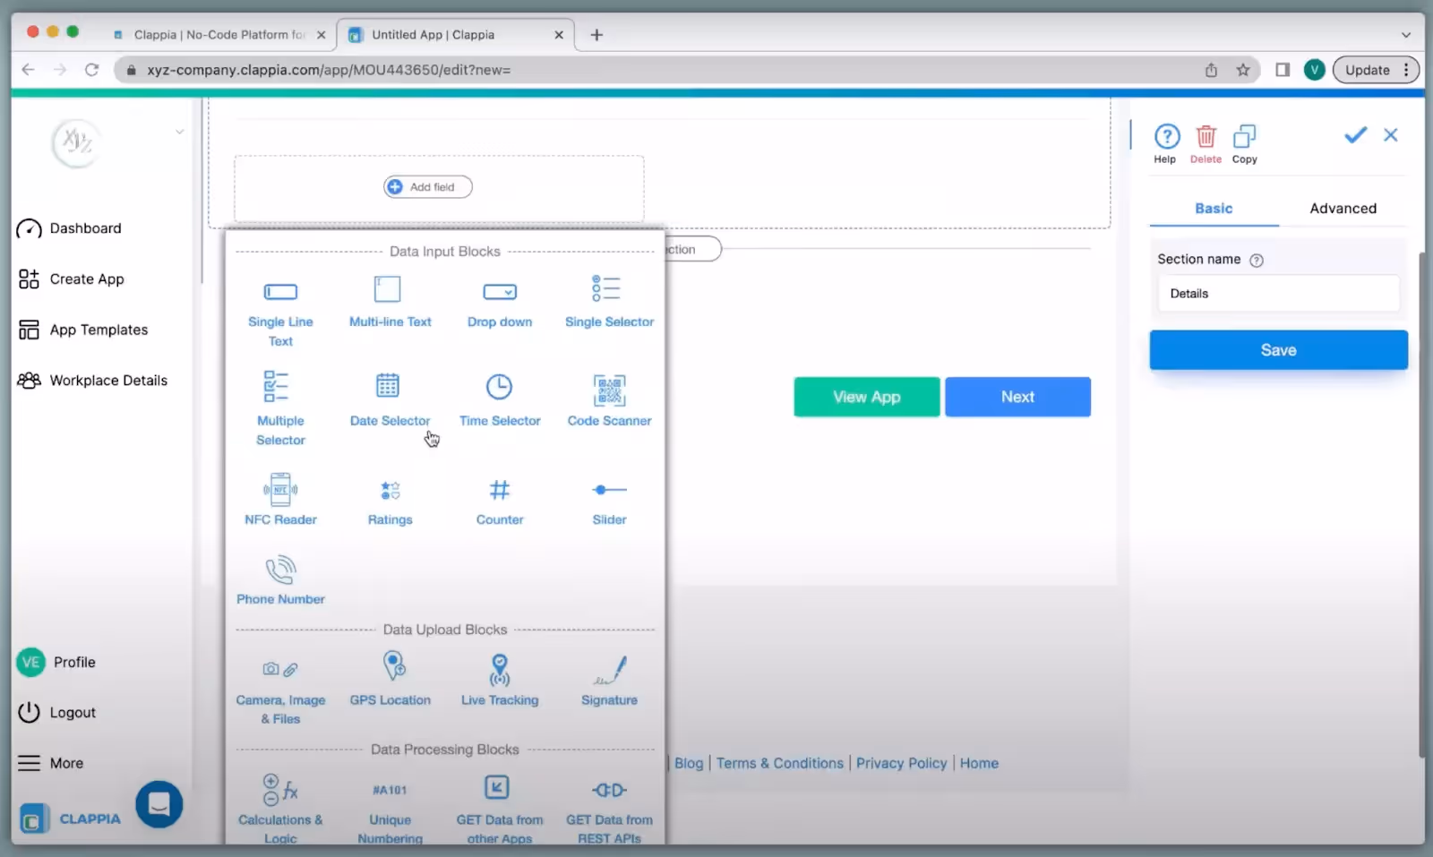Add a Code Scanner block
This screenshot has width=1433, height=857.
click(609, 400)
